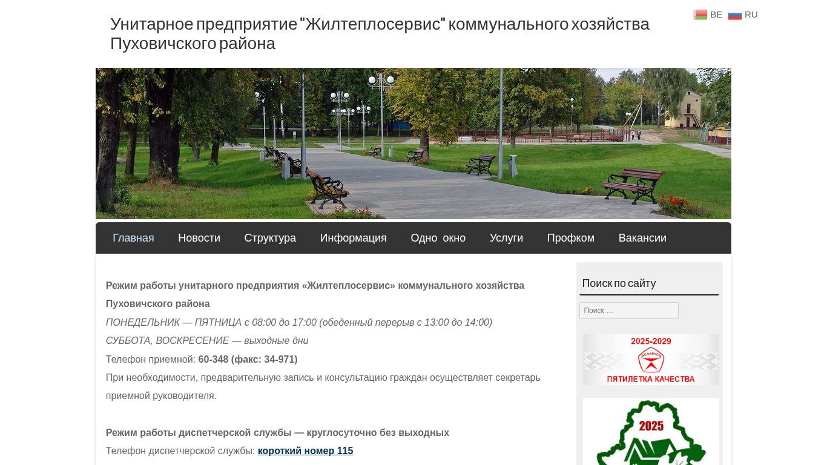The width and height of the screenshot is (827, 465).
Task: Click the Belarusian flag icon
Action: pyautogui.click(x=700, y=15)
